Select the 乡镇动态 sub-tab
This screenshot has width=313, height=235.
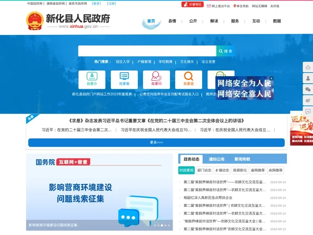coord(222,170)
